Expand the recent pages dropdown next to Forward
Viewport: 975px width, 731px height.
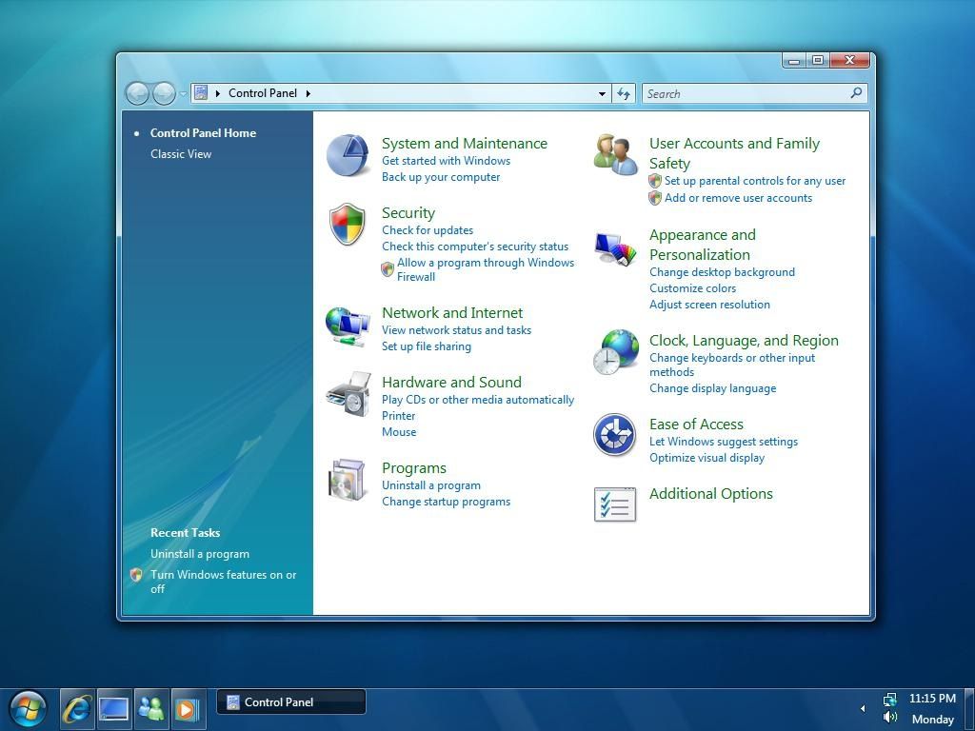183,94
